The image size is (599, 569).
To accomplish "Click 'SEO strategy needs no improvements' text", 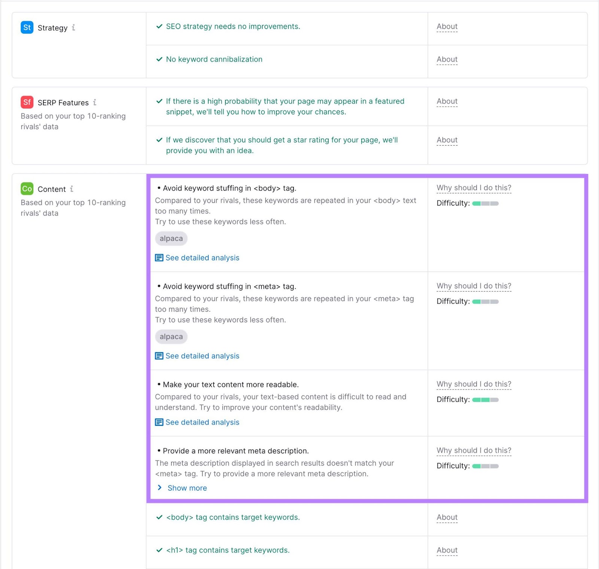I will pyautogui.click(x=233, y=26).
